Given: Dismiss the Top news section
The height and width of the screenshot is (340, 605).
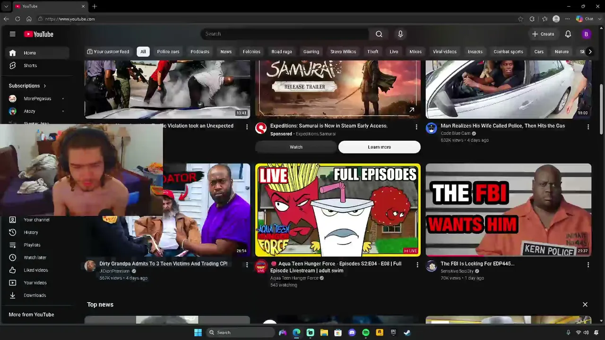Looking at the screenshot, I should pyautogui.click(x=585, y=305).
